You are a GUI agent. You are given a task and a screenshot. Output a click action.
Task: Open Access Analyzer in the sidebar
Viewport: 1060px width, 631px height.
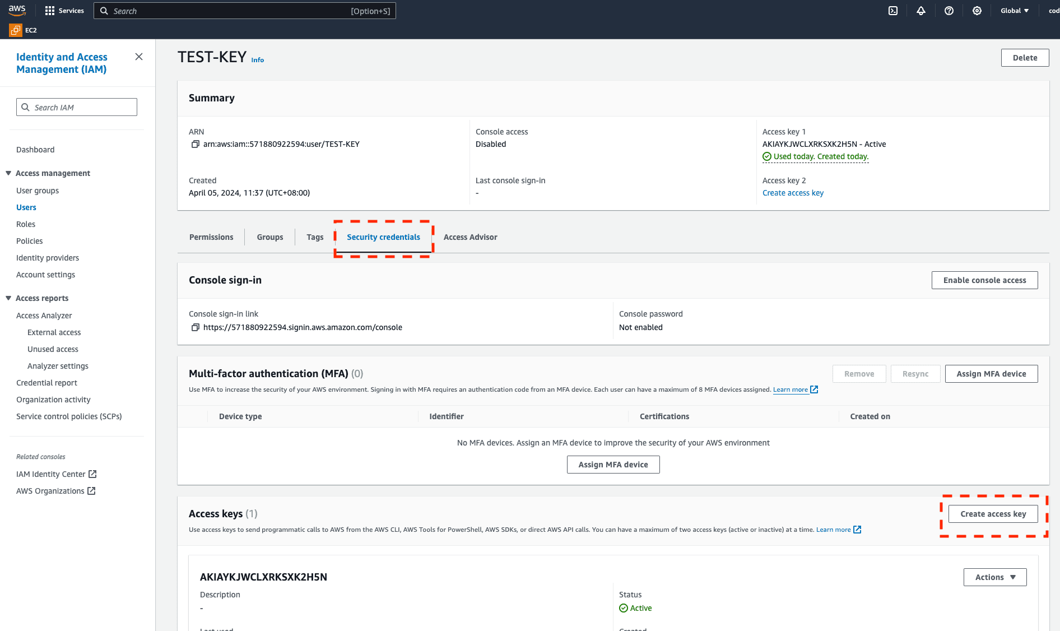coord(44,315)
